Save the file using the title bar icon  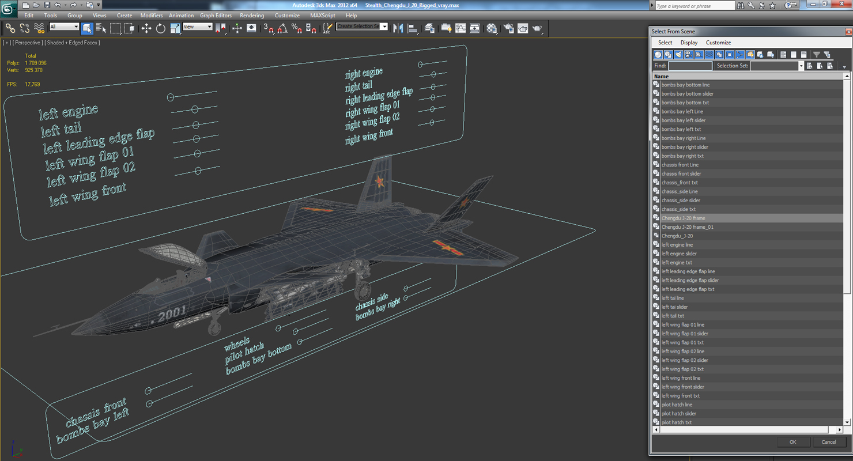[x=47, y=5]
